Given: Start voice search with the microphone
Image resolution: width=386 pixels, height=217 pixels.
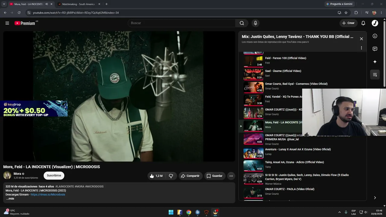Looking at the screenshot, I should 255,23.
